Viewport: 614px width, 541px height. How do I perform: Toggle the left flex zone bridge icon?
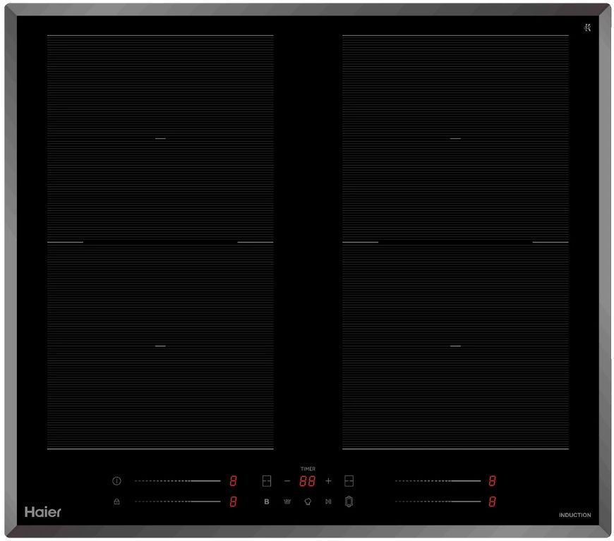[x=267, y=481]
